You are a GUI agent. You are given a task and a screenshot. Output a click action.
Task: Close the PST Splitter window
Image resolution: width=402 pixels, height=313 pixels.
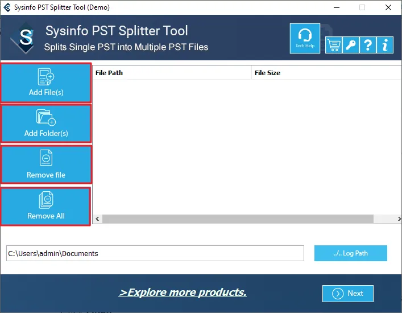click(388, 7)
